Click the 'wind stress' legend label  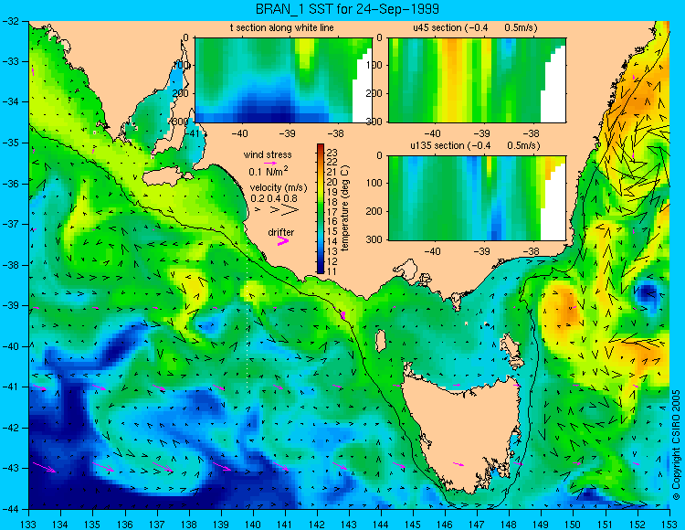point(268,154)
